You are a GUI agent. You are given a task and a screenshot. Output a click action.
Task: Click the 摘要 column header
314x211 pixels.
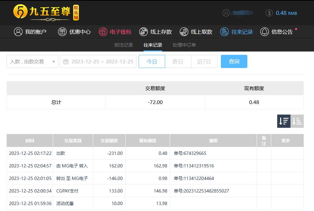click(x=213, y=141)
